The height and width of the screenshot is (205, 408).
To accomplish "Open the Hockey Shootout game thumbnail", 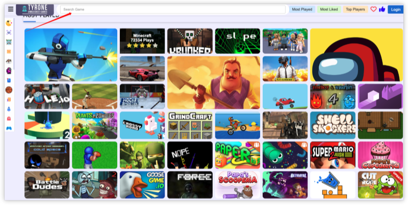I will [x=142, y=96].
